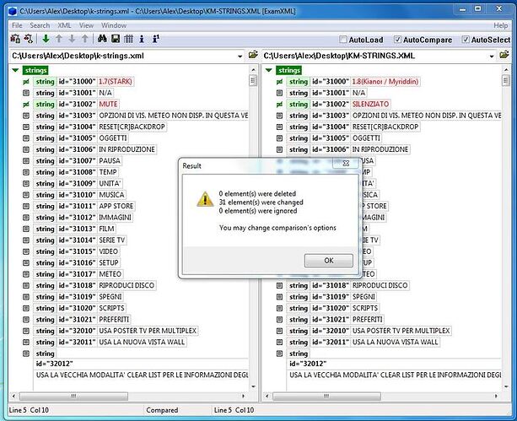Open a file via the right pane folder icon
The width and height of the screenshot is (517, 421).
pyautogui.click(x=504, y=55)
